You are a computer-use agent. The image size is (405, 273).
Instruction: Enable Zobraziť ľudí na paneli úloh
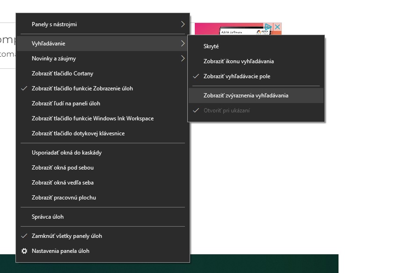coord(103,103)
